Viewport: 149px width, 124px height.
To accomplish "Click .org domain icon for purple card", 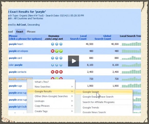I will coord(57,58).
